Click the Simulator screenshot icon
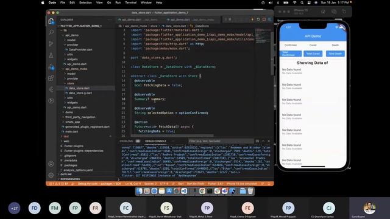This screenshot has width=390, height=219. click(334, 12)
